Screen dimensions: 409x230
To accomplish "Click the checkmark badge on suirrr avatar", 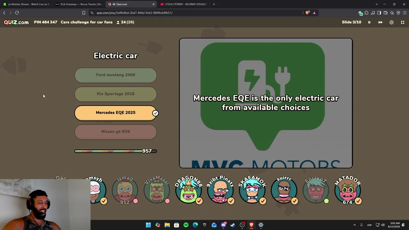I will (x=294, y=201).
